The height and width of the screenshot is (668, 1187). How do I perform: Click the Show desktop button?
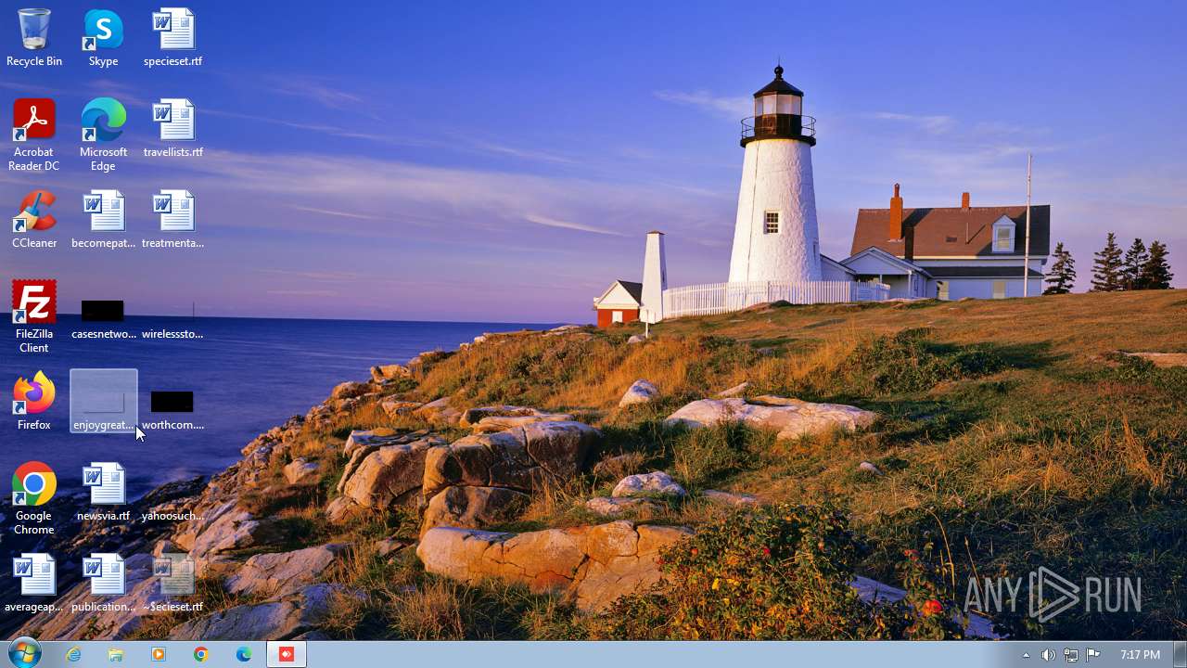tap(1180, 654)
